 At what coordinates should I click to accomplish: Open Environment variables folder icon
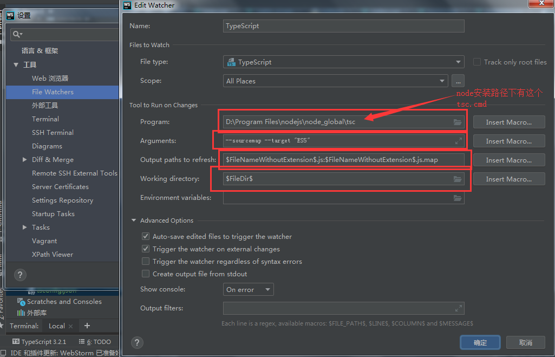(x=458, y=198)
